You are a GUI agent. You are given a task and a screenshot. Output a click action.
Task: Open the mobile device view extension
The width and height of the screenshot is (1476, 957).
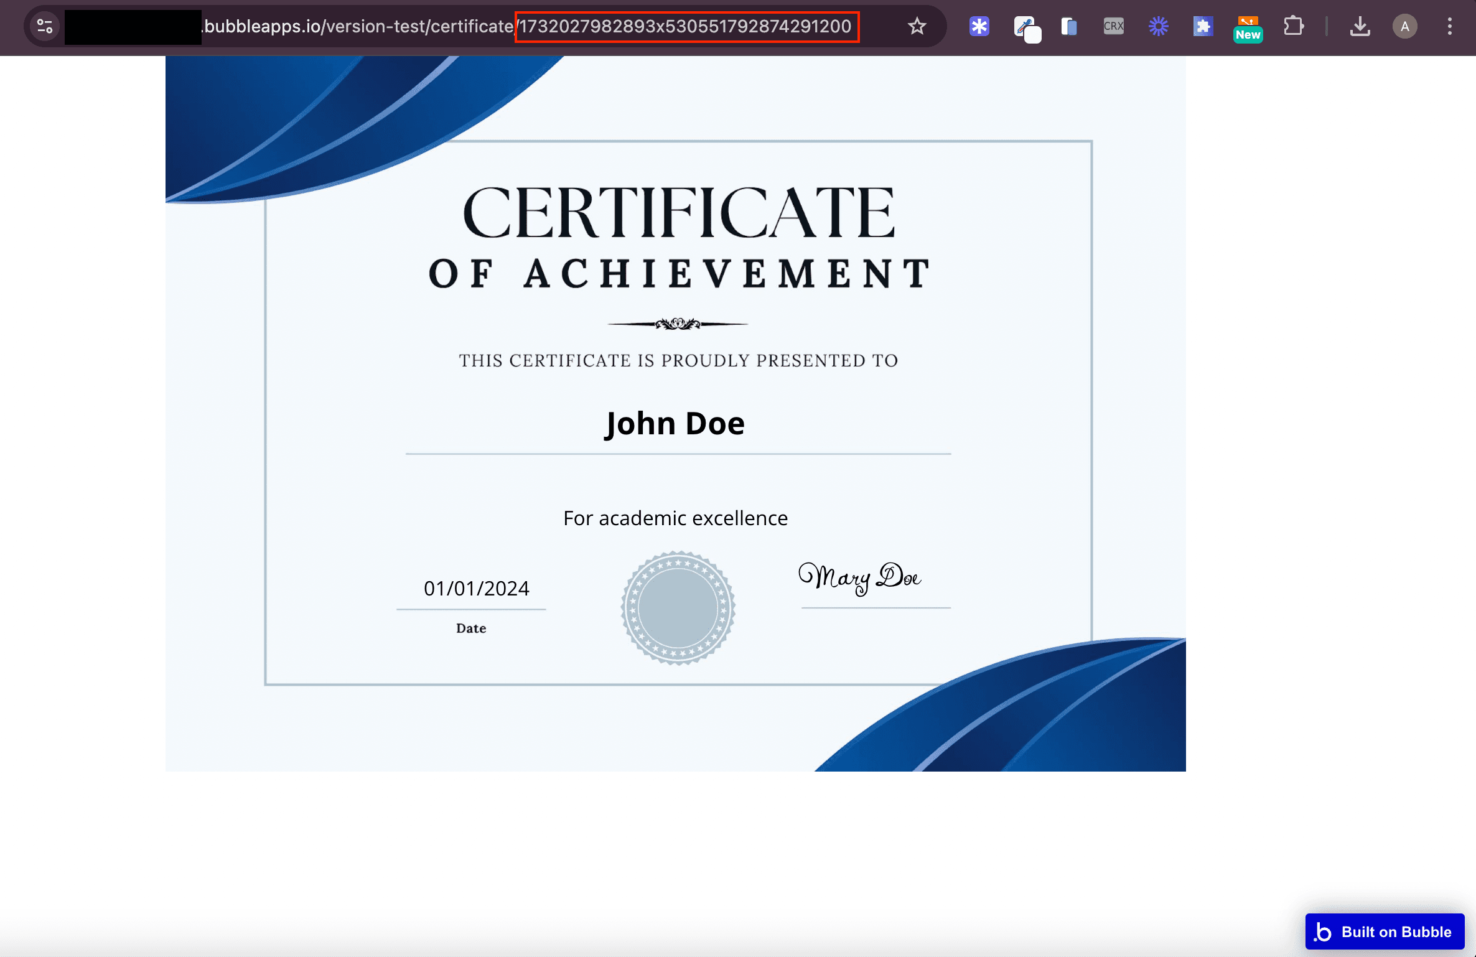(x=1069, y=26)
